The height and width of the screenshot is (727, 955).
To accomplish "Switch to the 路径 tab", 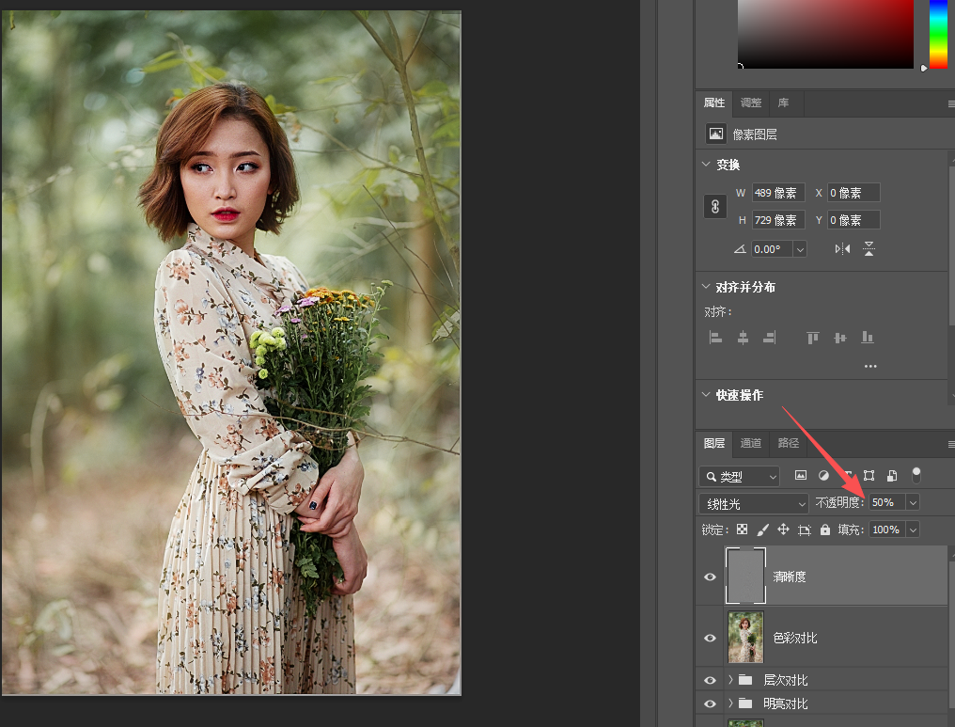I will 788,443.
